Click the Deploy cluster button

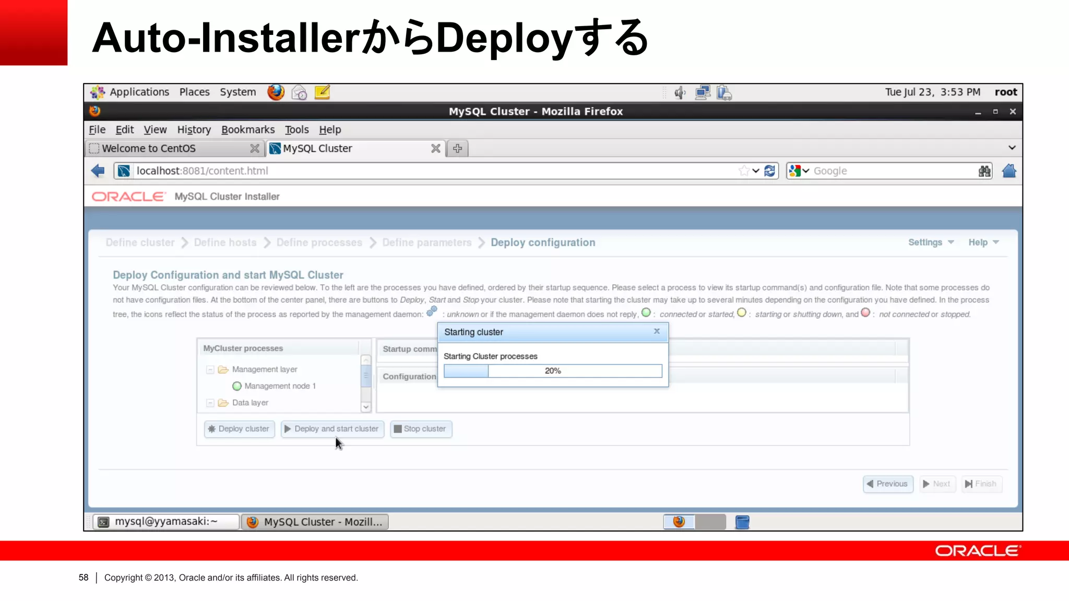(x=239, y=429)
